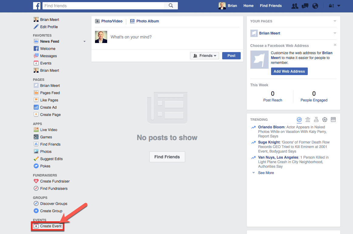Click the Messages icon in Favorites
Image resolution: width=353 pixels, height=234 pixels.
pos(36,56)
